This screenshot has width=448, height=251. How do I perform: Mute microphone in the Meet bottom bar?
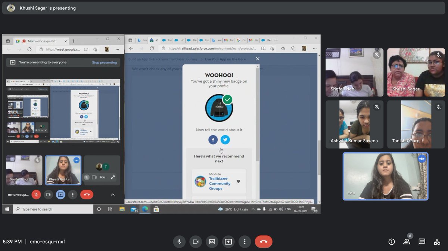(x=179, y=242)
